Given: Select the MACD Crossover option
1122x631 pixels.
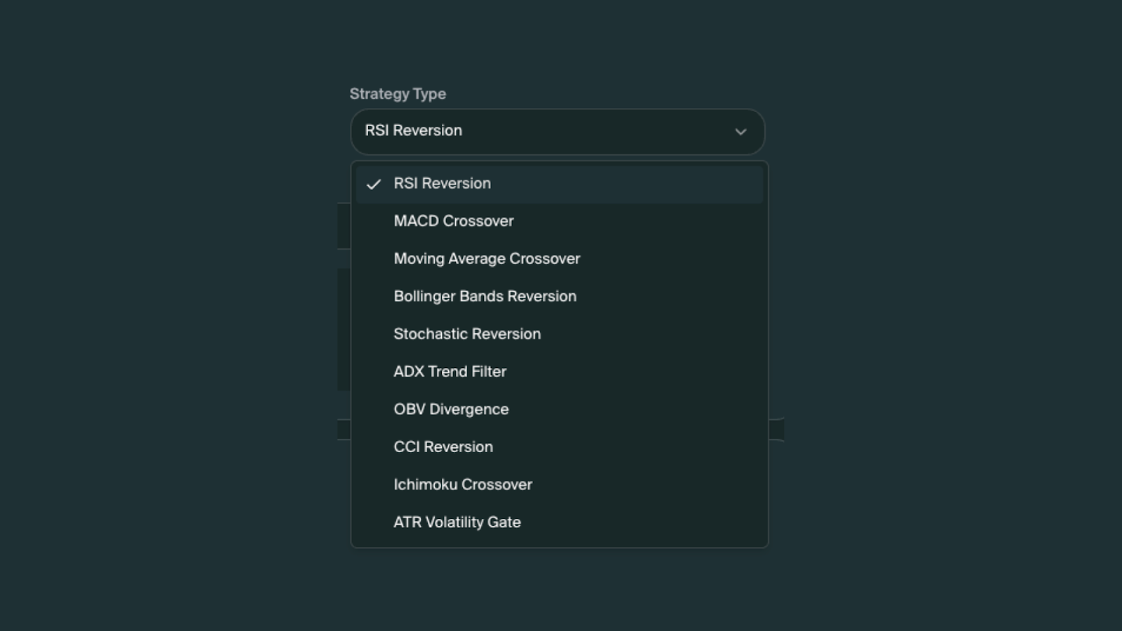Looking at the screenshot, I should (x=560, y=222).
